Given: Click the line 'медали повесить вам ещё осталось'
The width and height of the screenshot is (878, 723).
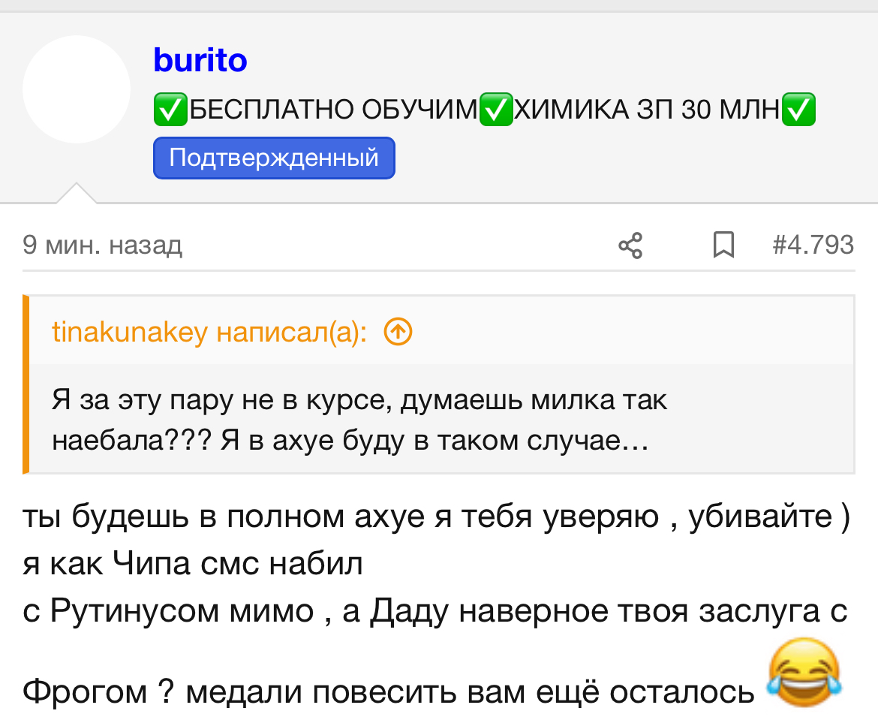Looking at the screenshot, I should (x=470, y=691).
